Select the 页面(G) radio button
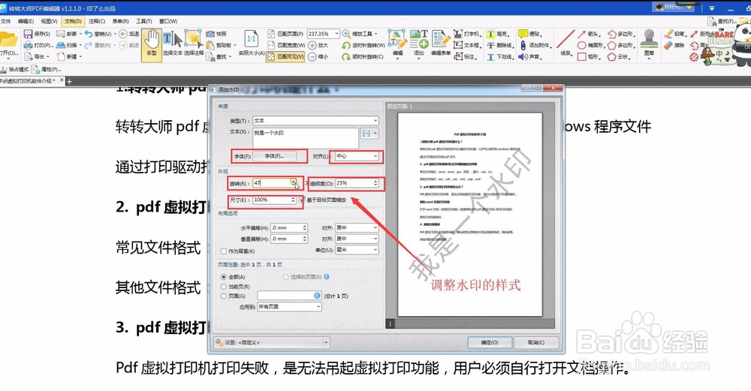 click(x=223, y=296)
